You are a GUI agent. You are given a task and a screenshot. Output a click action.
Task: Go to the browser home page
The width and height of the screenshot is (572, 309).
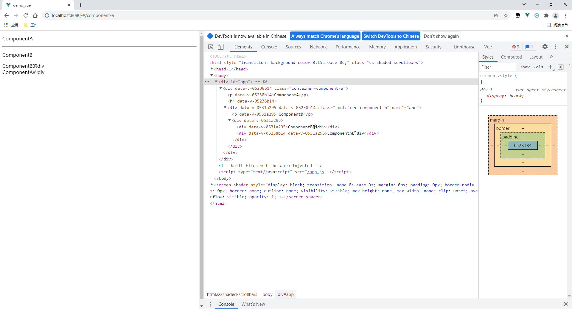pyautogui.click(x=35, y=15)
